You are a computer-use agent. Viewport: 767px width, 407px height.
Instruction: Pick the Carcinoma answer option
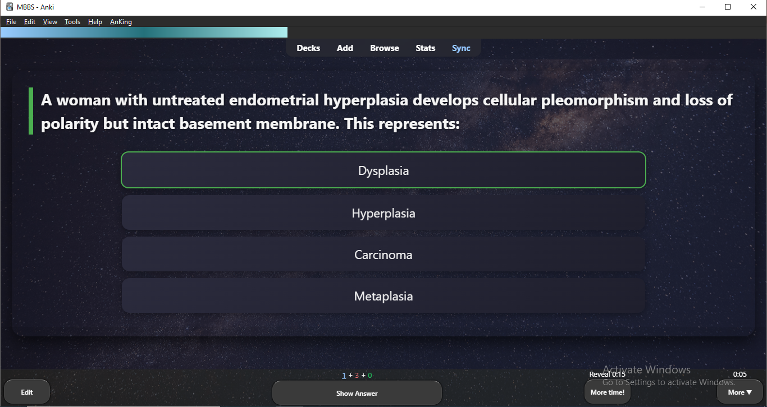coord(383,255)
